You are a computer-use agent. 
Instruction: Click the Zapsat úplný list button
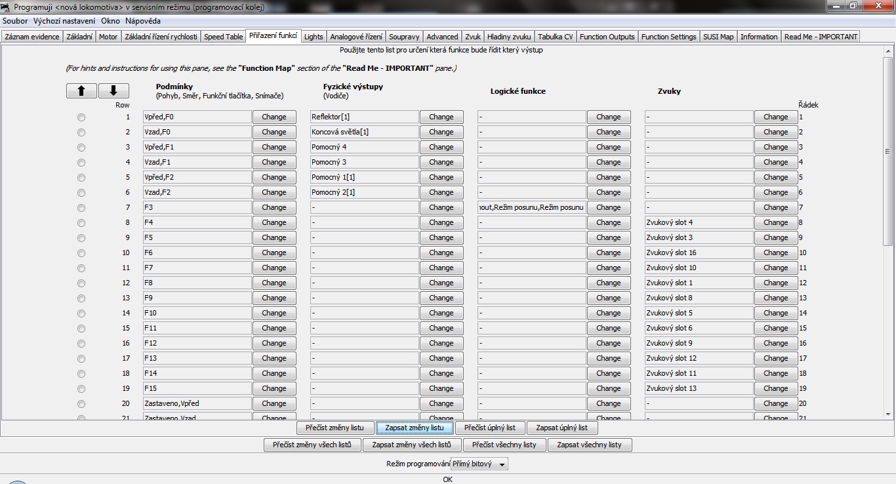click(x=561, y=428)
